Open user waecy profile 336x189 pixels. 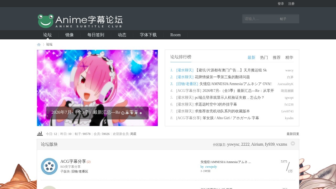click(289, 70)
